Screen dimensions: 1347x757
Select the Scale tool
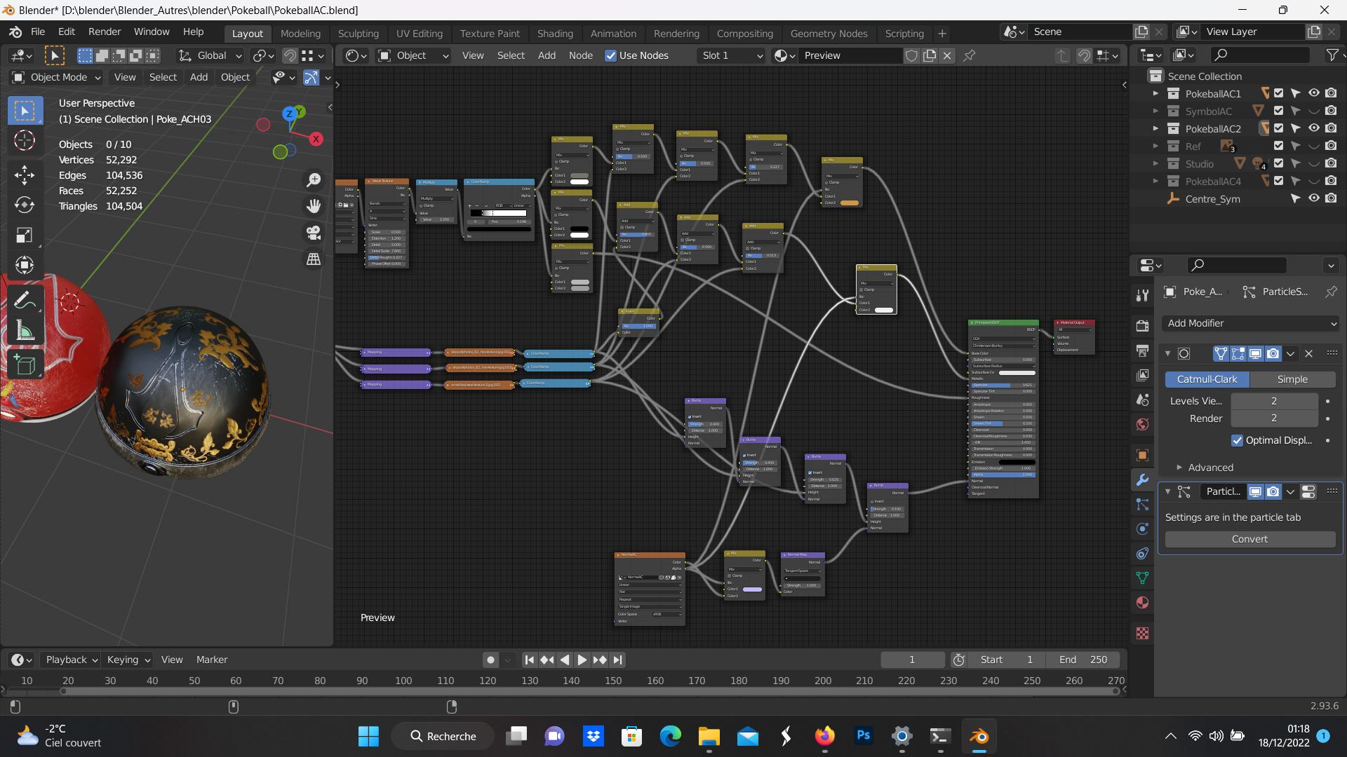tap(25, 235)
